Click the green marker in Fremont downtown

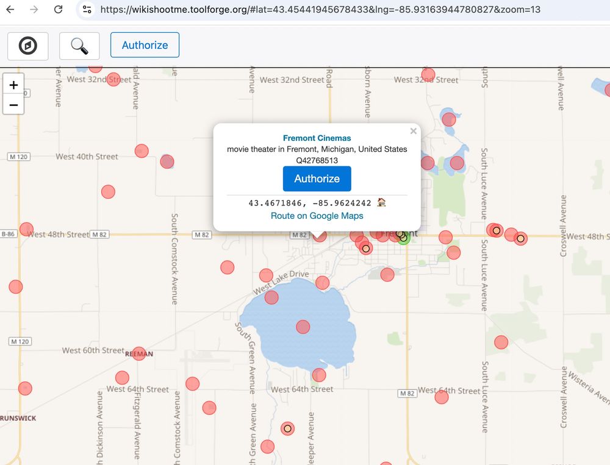(404, 238)
